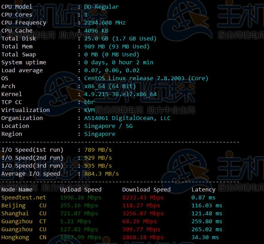Click Total Mem value 989 MB
The image size is (264, 244).
(94, 46)
